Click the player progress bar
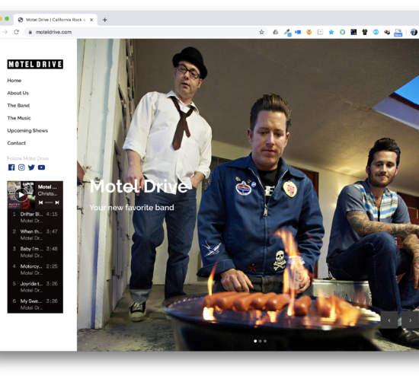 click(49, 202)
